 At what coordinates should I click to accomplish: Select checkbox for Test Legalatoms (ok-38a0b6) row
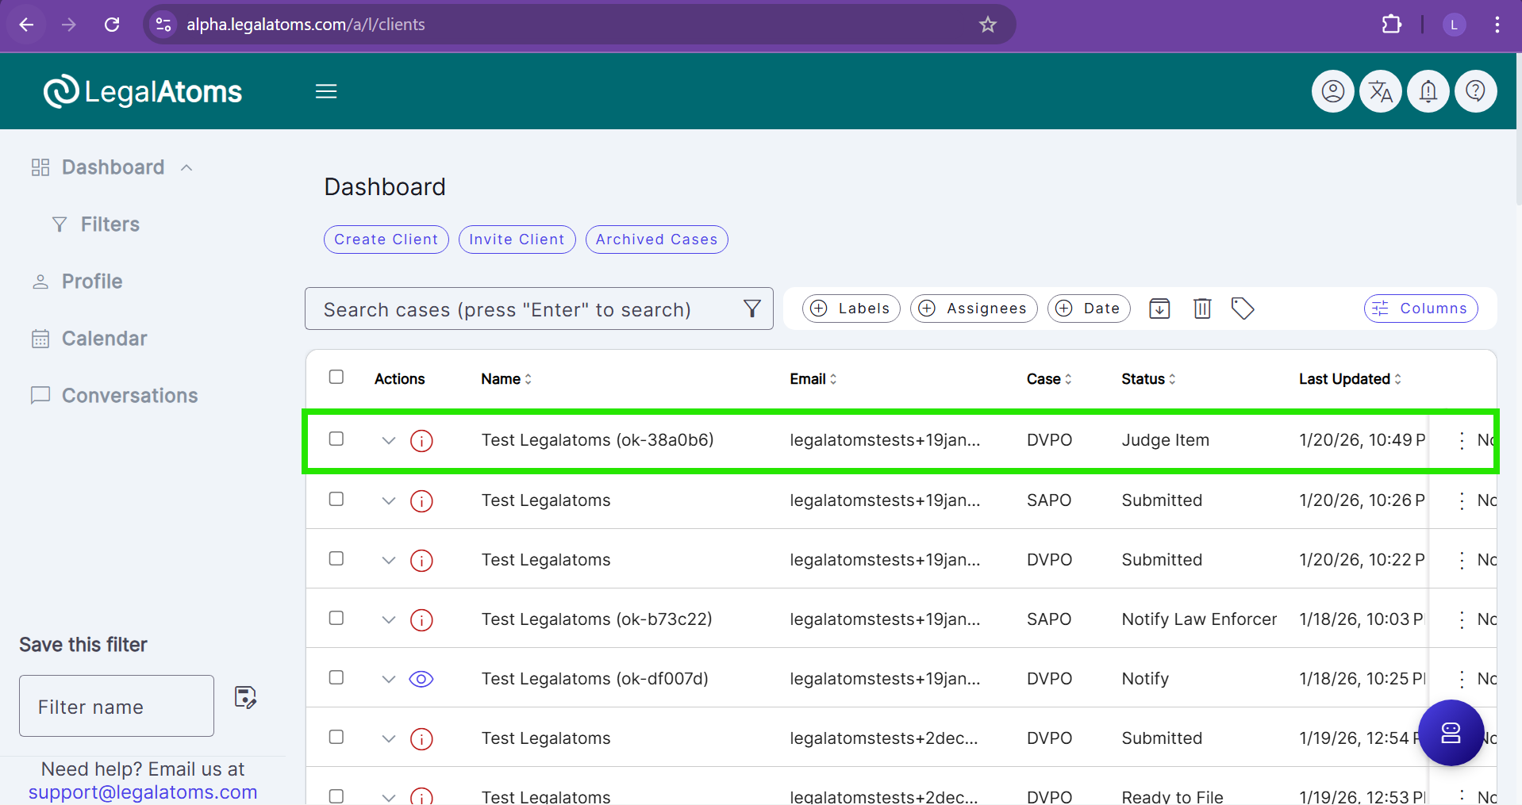[x=336, y=439]
